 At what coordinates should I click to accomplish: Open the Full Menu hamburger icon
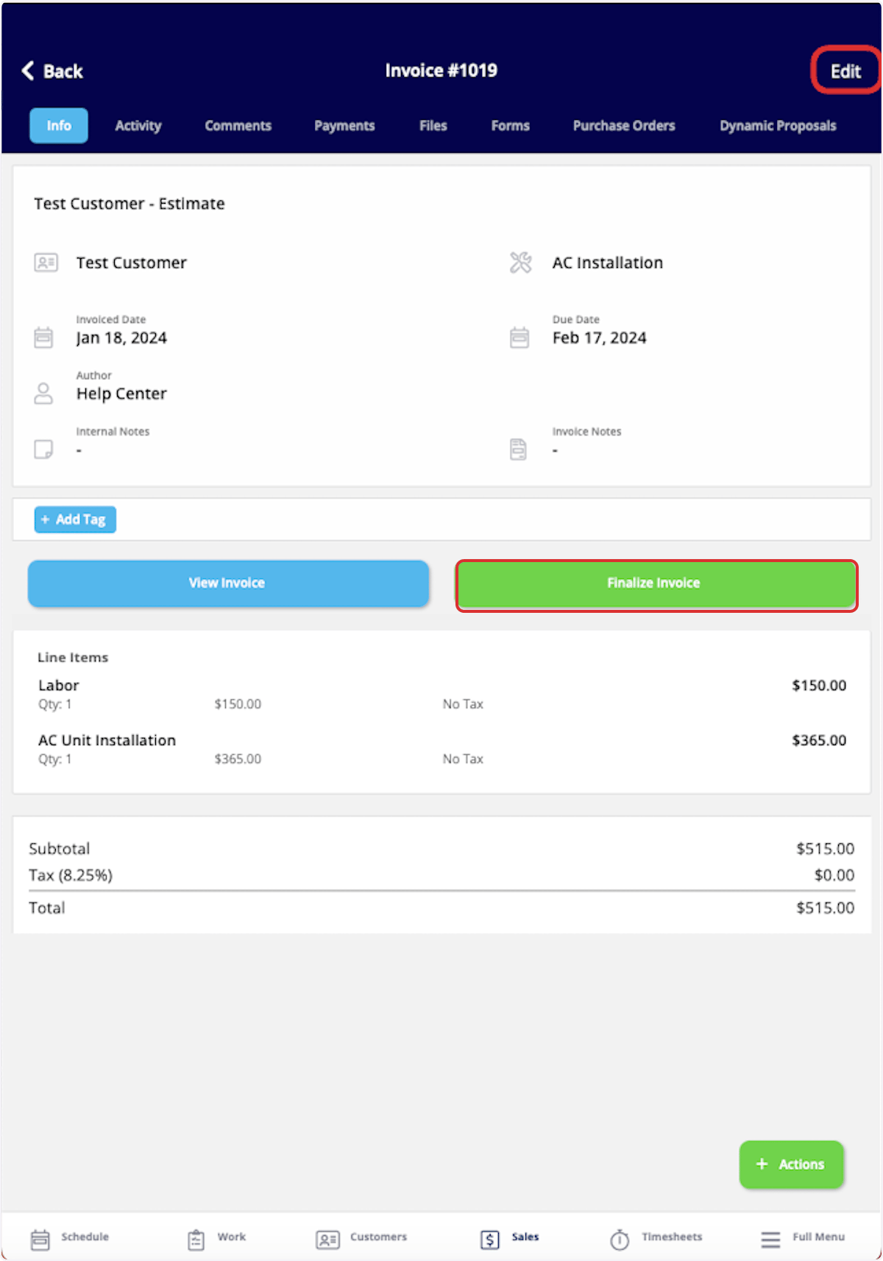click(770, 1240)
